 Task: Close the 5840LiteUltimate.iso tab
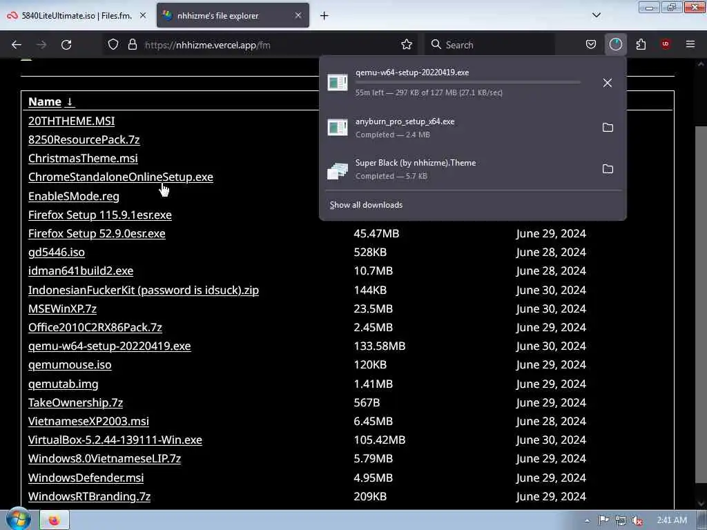pos(143,15)
